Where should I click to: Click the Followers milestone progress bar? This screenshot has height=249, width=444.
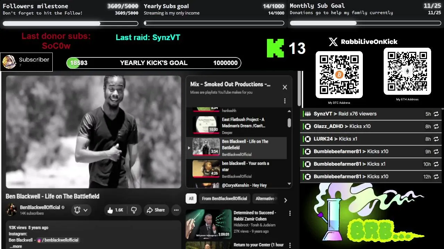click(x=70, y=24)
